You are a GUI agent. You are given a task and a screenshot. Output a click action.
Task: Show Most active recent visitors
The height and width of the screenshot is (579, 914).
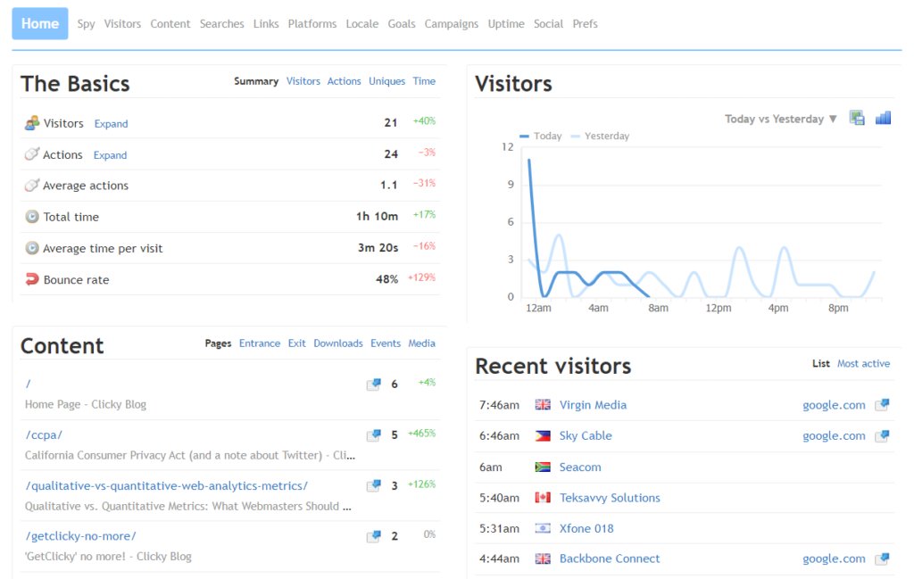[863, 363]
